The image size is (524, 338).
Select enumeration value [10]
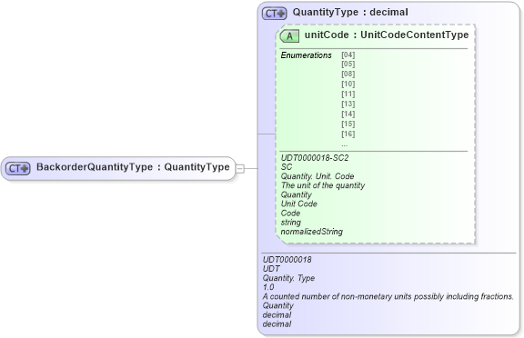348,84
